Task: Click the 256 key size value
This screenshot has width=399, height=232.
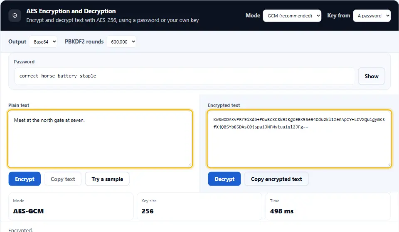Action: point(148,211)
